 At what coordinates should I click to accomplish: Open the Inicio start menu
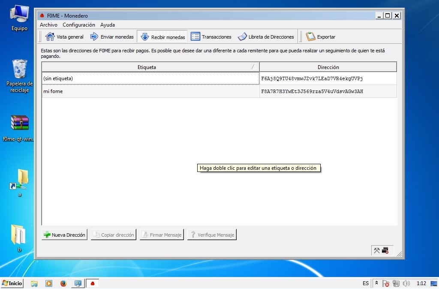(x=12, y=283)
